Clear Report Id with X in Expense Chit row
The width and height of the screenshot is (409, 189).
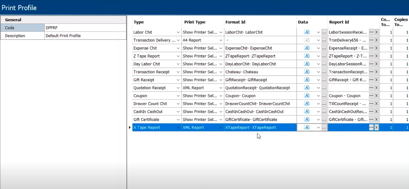point(376,48)
